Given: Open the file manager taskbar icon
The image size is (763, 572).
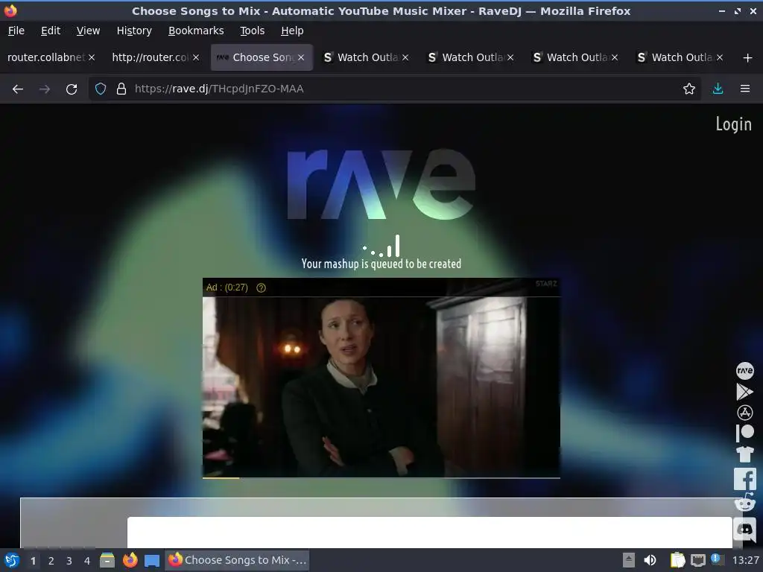Looking at the screenshot, I should click(107, 560).
